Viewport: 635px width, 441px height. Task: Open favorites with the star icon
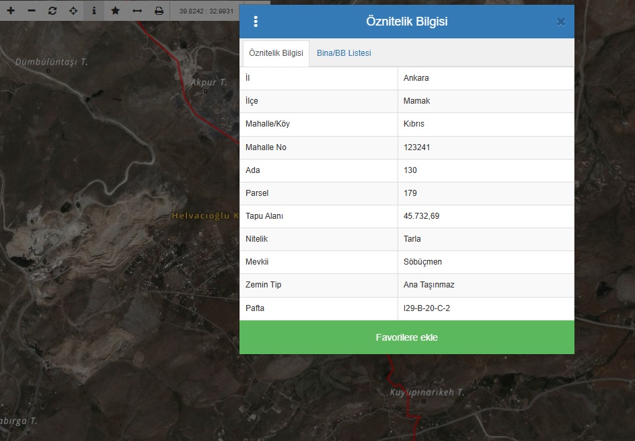tap(116, 11)
